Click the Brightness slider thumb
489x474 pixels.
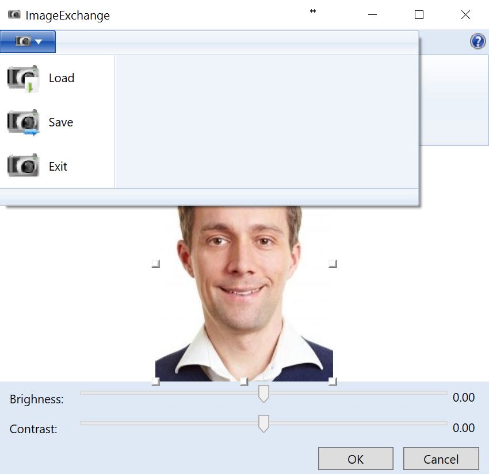pyautogui.click(x=263, y=394)
